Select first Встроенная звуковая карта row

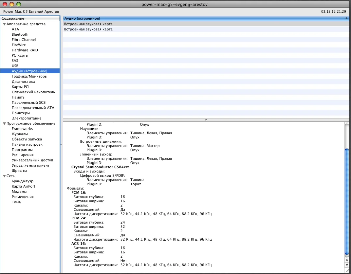(x=88, y=24)
